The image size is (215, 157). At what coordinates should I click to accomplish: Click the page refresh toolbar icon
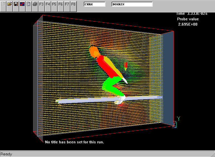click(28, 4)
